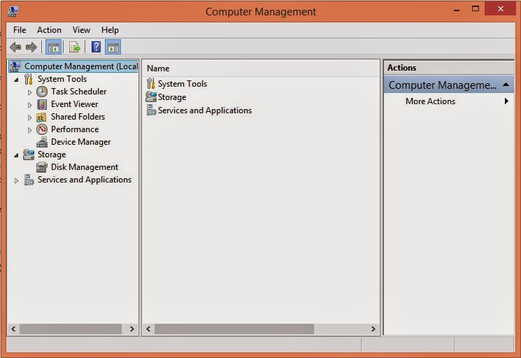The image size is (521, 358).
Task: Select Event Viewer in tree
Action: click(x=74, y=104)
